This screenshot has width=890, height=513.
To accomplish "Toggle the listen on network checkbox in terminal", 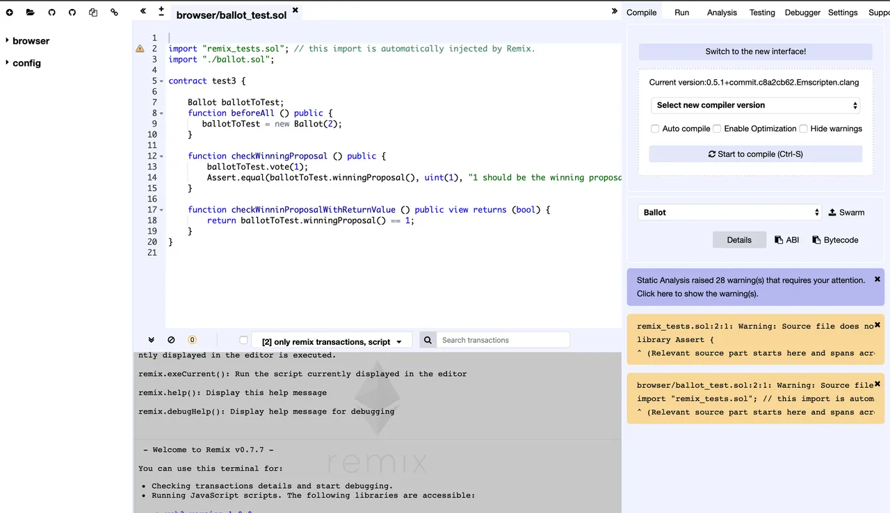I will point(243,340).
